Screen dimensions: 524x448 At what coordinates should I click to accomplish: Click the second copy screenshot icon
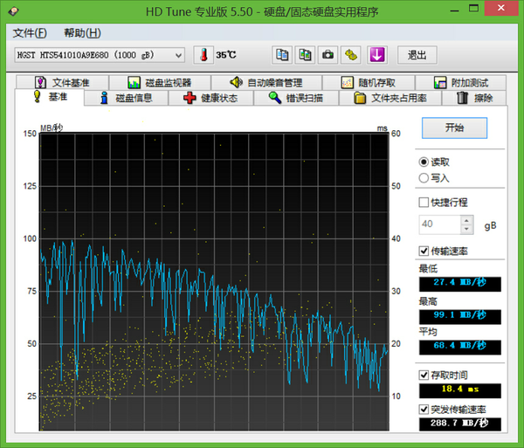(305, 55)
